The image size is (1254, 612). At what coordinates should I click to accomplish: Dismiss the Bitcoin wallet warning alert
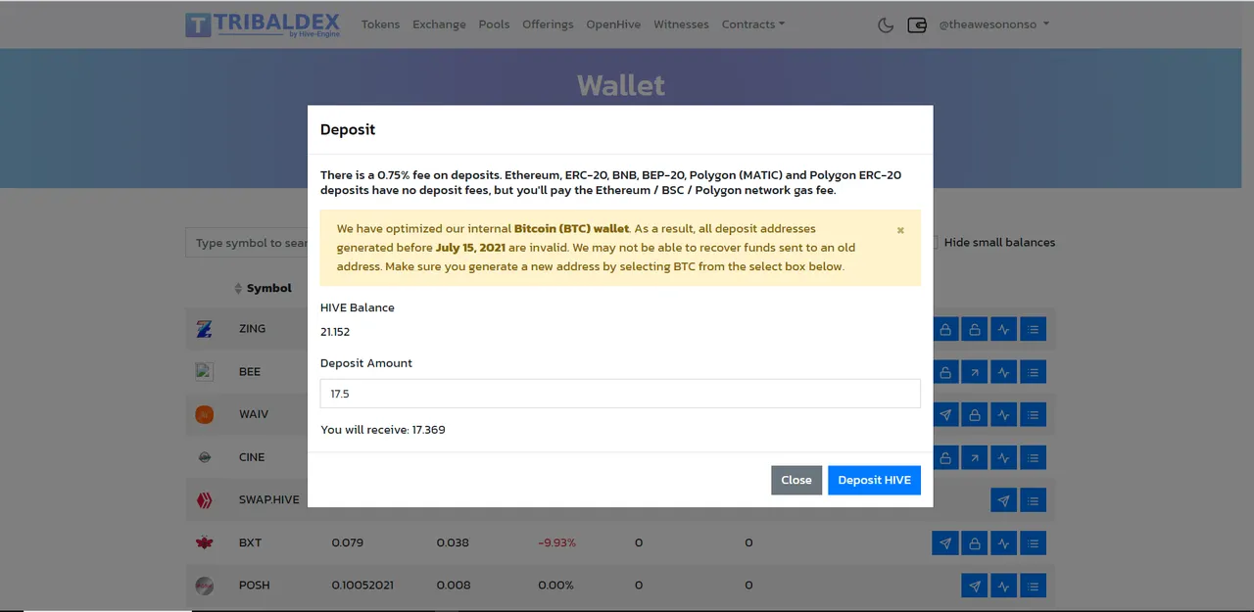pos(900,230)
